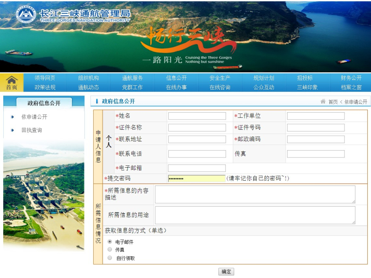Focus the 联系地址 input field
The image size is (371, 278).
[x=197, y=139]
